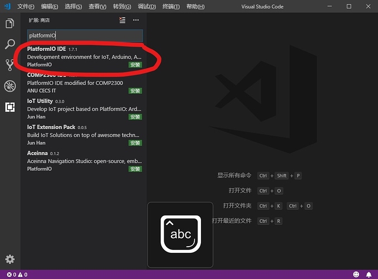
Task: Clear extension search results icon
Action: 122,20
